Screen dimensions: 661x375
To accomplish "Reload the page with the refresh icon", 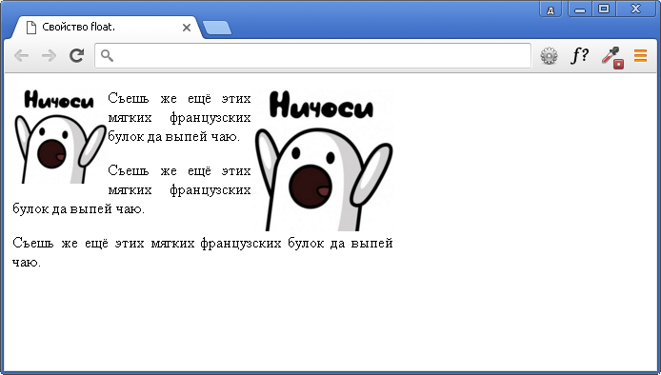I will (77, 55).
